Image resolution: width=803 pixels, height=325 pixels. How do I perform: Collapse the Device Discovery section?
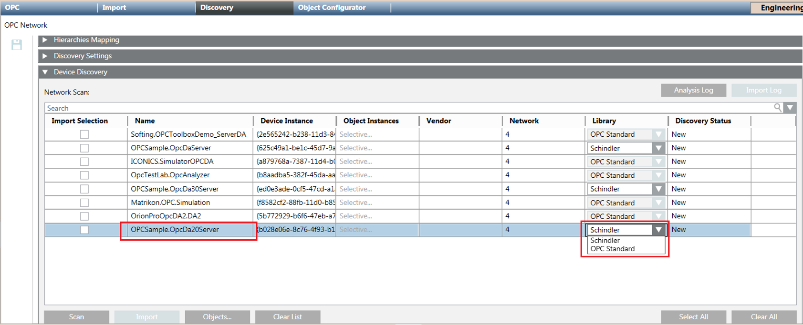tap(45, 72)
